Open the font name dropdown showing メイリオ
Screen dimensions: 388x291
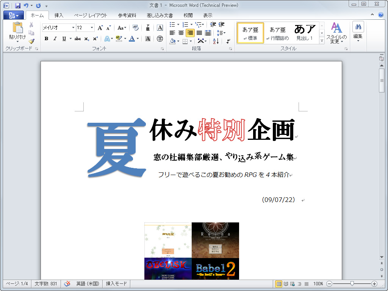72,27
